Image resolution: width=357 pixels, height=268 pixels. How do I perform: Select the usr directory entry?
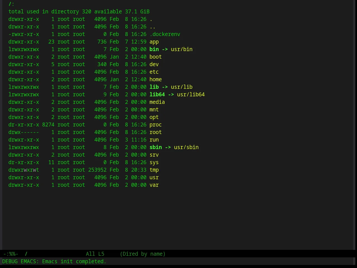tap(154, 178)
